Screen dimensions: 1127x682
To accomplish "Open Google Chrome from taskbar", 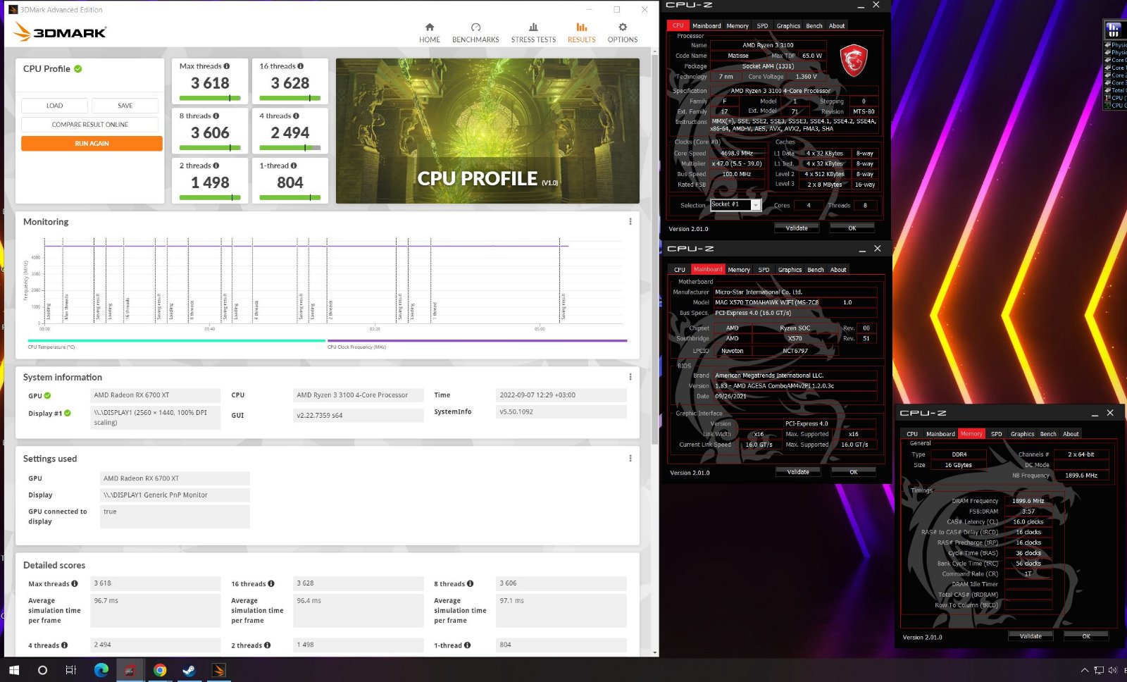I will 160,670.
